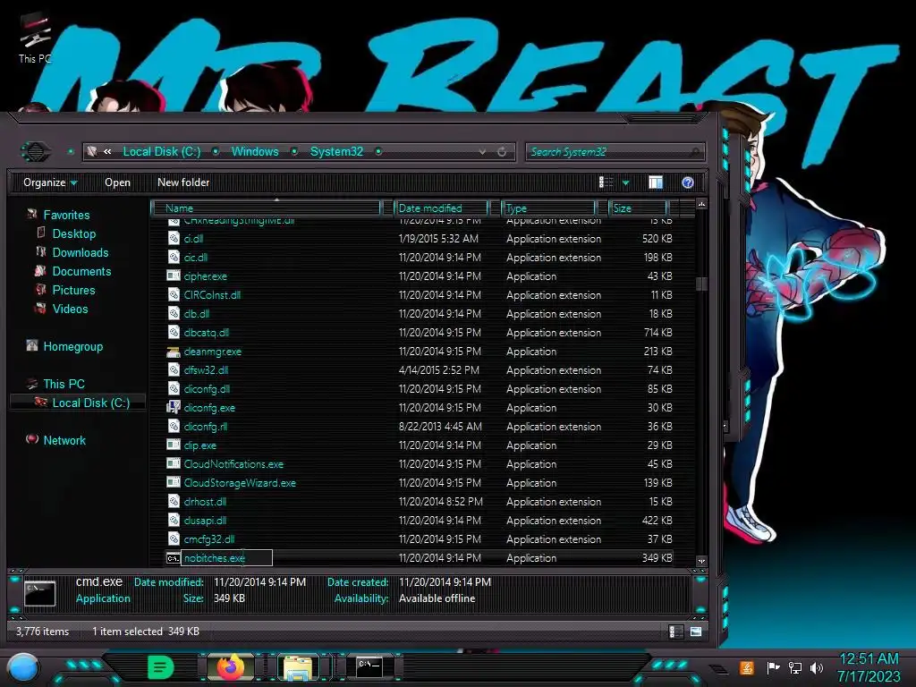Click the cliconfg.dll file icon
916x687 pixels.
pos(174,388)
